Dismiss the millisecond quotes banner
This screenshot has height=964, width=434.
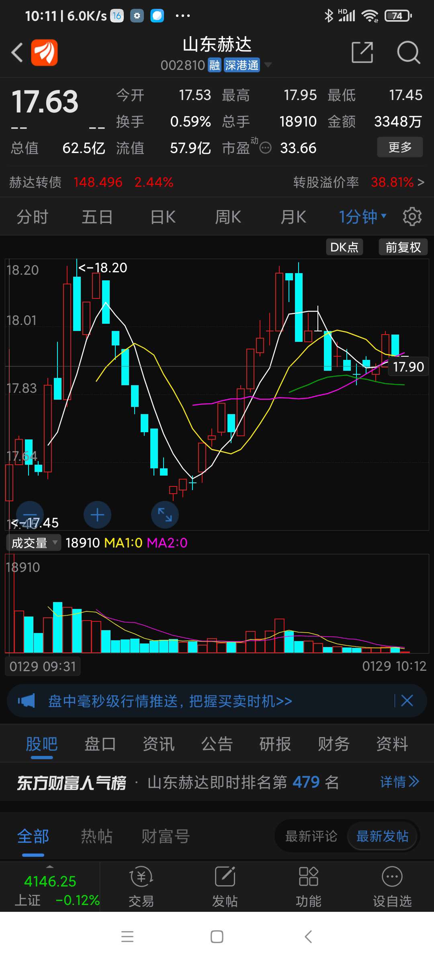click(x=407, y=701)
